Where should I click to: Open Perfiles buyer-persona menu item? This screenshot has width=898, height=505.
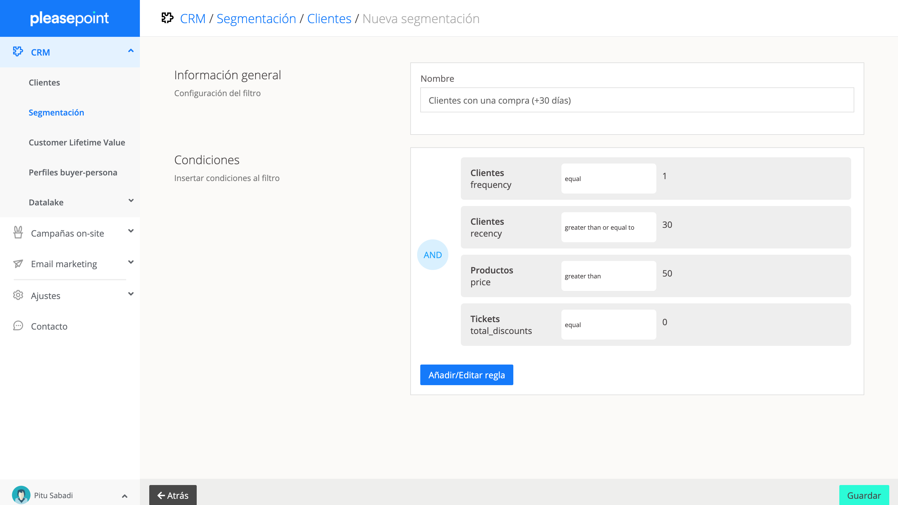pos(73,172)
